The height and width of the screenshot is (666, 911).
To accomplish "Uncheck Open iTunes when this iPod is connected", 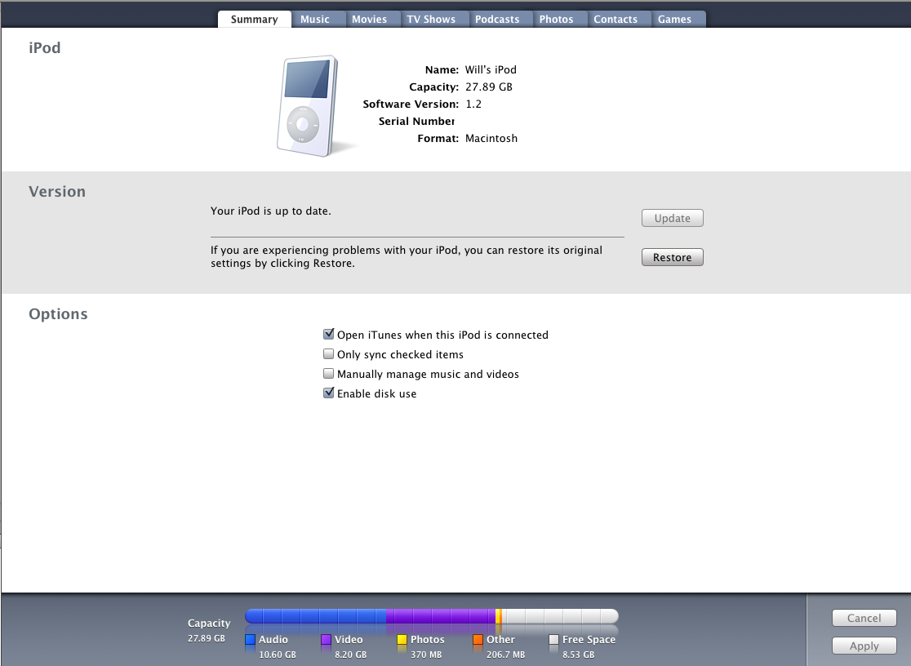I will click(x=329, y=334).
